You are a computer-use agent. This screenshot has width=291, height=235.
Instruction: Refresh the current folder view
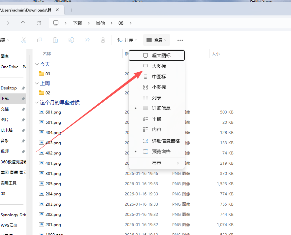(39, 23)
